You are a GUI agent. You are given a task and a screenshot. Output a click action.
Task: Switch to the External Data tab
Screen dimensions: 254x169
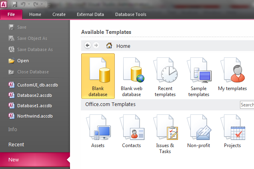click(90, 14)
